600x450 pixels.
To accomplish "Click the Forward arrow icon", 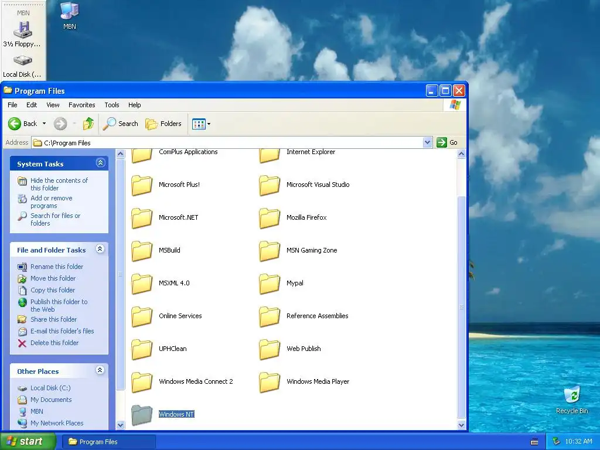I will [60, 124].
